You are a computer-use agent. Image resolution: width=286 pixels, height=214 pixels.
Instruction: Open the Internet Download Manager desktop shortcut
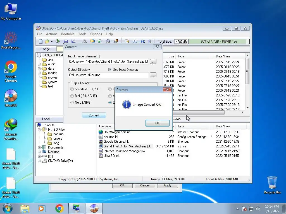point(11,129)
